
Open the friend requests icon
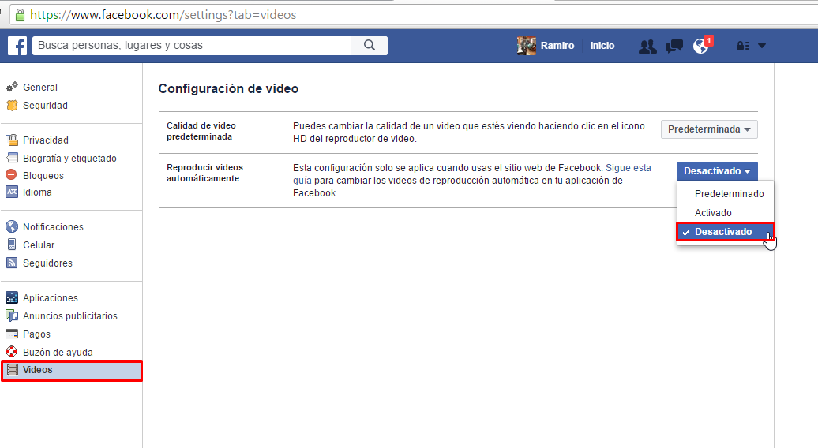[x=647, y=47]
